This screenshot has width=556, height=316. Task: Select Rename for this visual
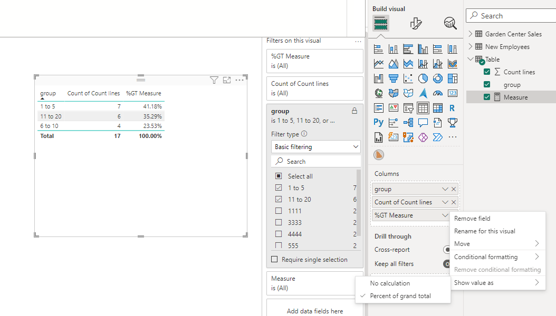[x=485, y=231]
